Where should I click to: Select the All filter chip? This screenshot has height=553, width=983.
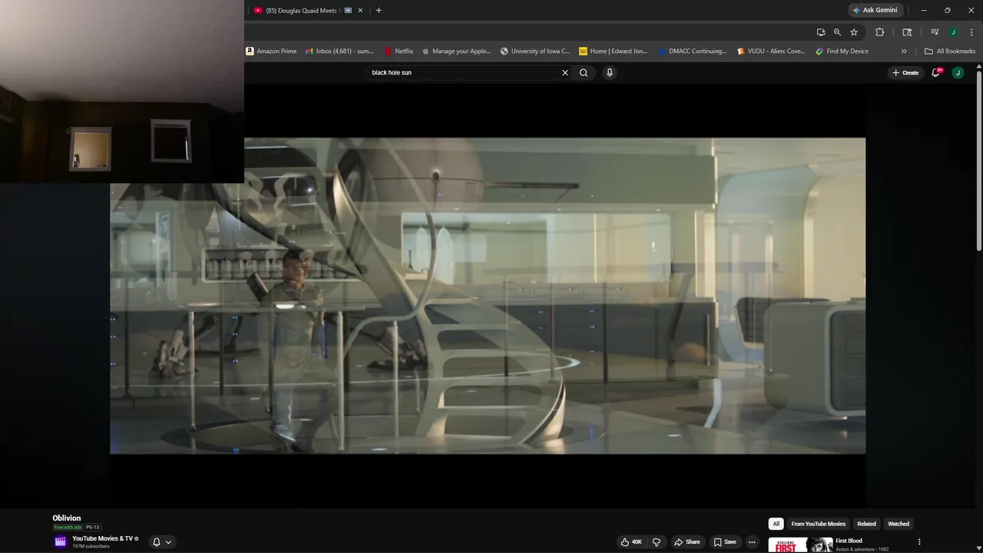[x=776, y=524]
